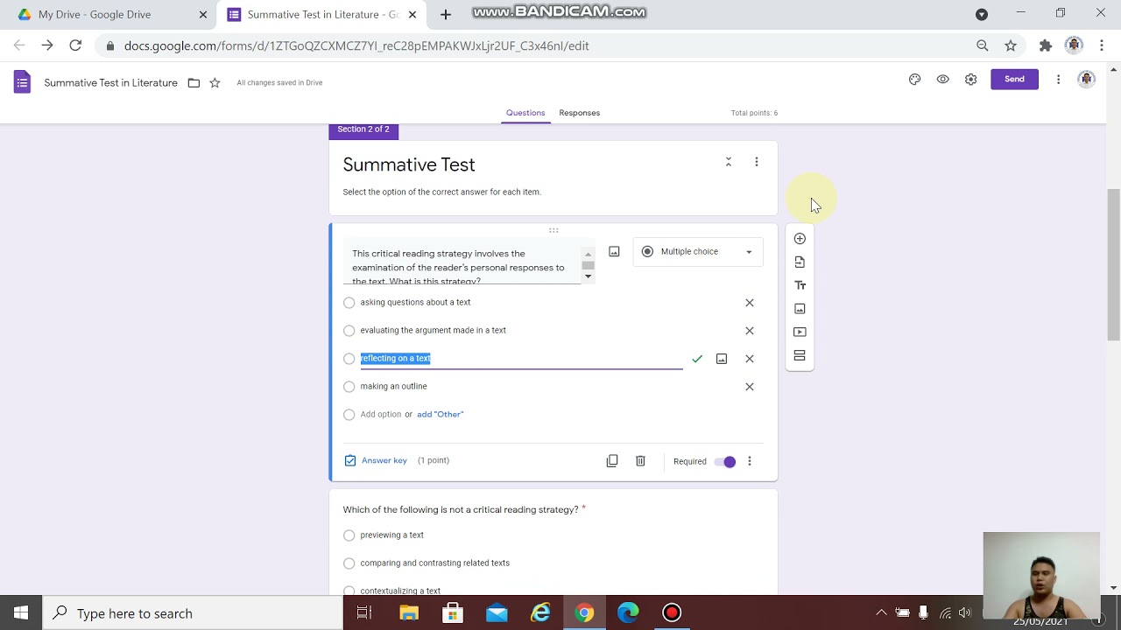
Task: Select radio for 'making an outline'
Action: pyautogui.click(x=349, y=387)
